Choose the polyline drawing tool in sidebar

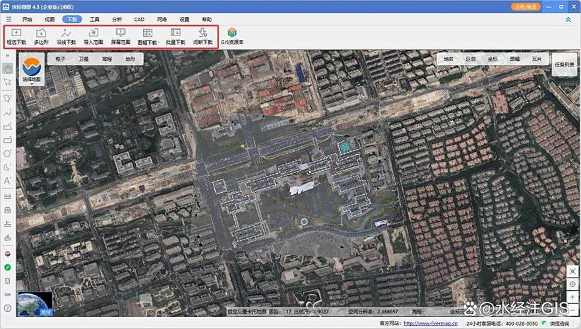7,113
